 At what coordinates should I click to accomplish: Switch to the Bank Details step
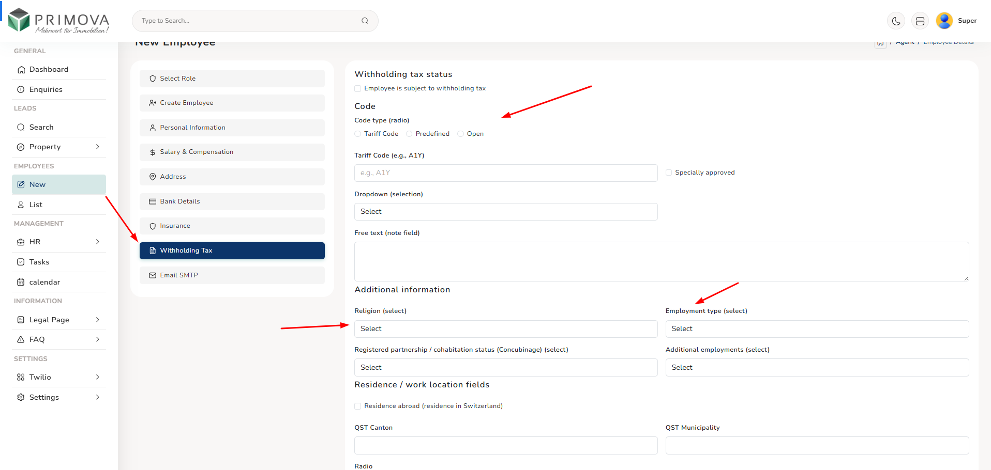[232, 201]
